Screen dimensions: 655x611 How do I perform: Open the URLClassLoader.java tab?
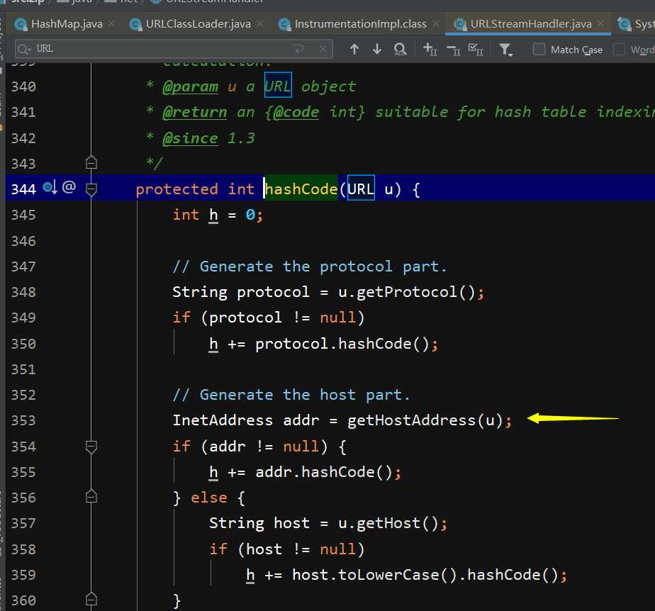(198, 24)
